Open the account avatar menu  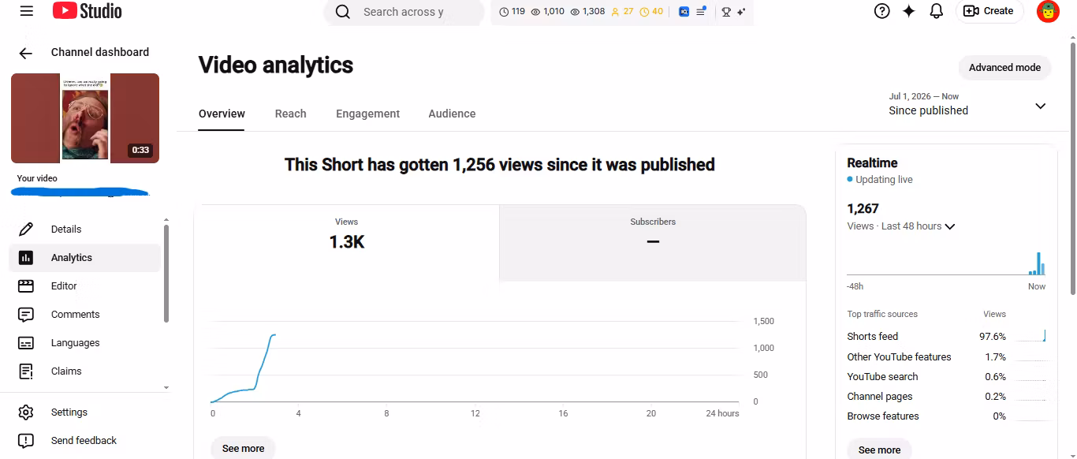(1048, 11)
